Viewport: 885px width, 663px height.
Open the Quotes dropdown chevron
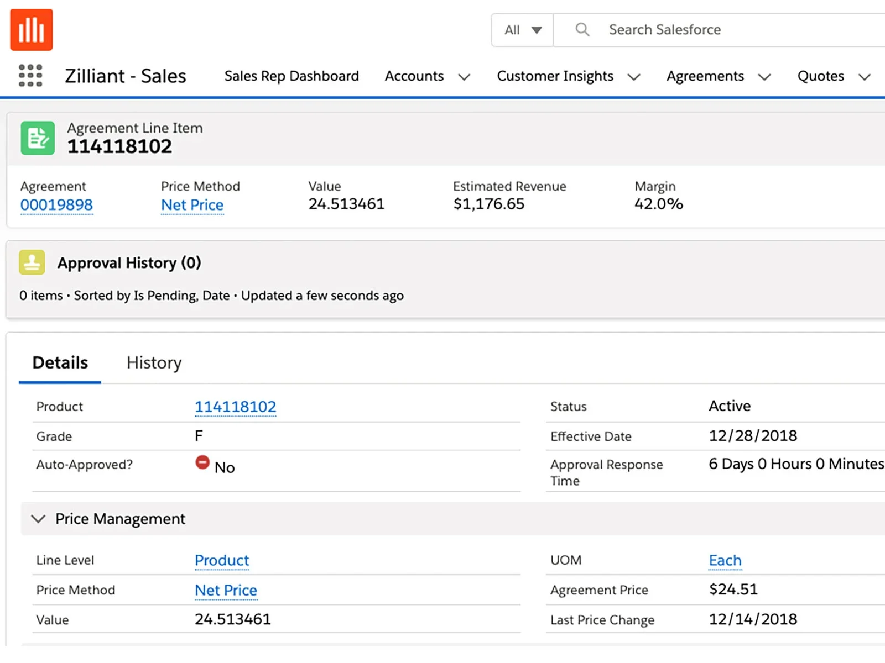pos(865,77)
